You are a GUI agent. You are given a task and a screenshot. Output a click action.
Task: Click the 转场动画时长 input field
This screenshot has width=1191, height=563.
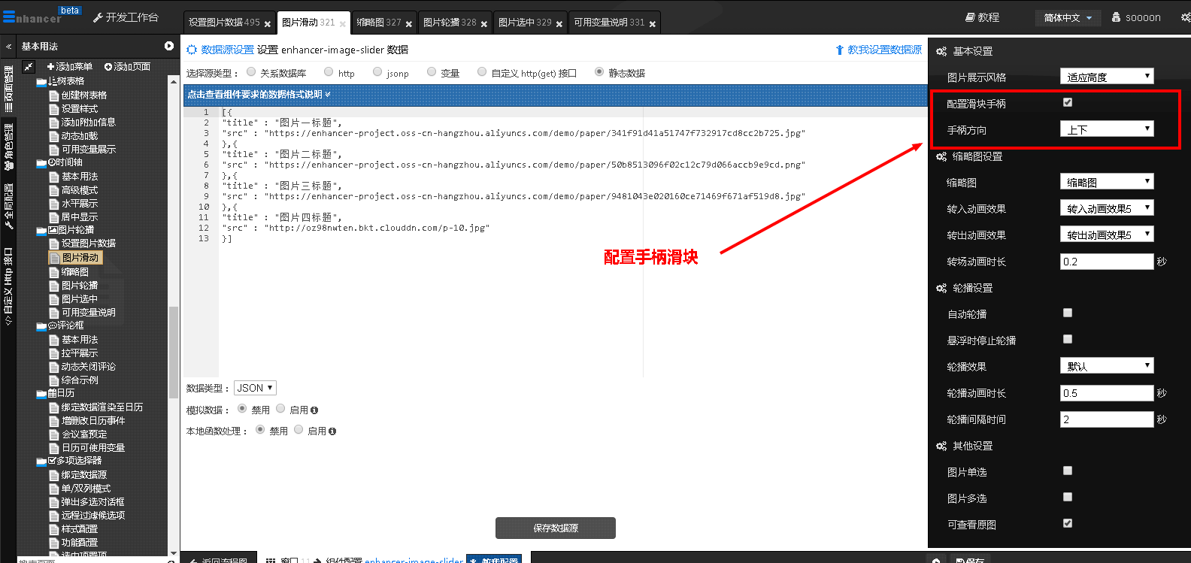[x=1106, y=262]
